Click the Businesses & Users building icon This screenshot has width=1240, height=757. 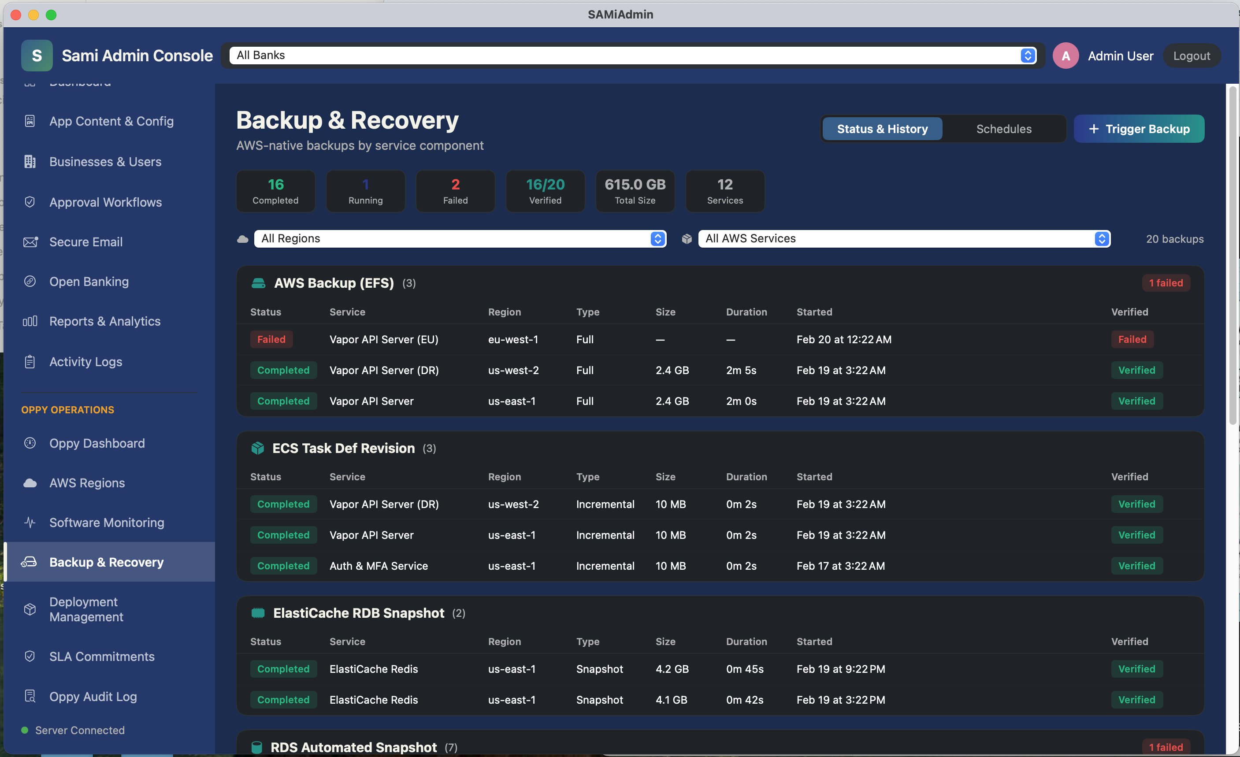click(30, 162)
